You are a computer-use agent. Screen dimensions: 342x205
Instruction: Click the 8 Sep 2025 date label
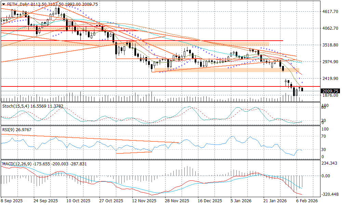12,201
